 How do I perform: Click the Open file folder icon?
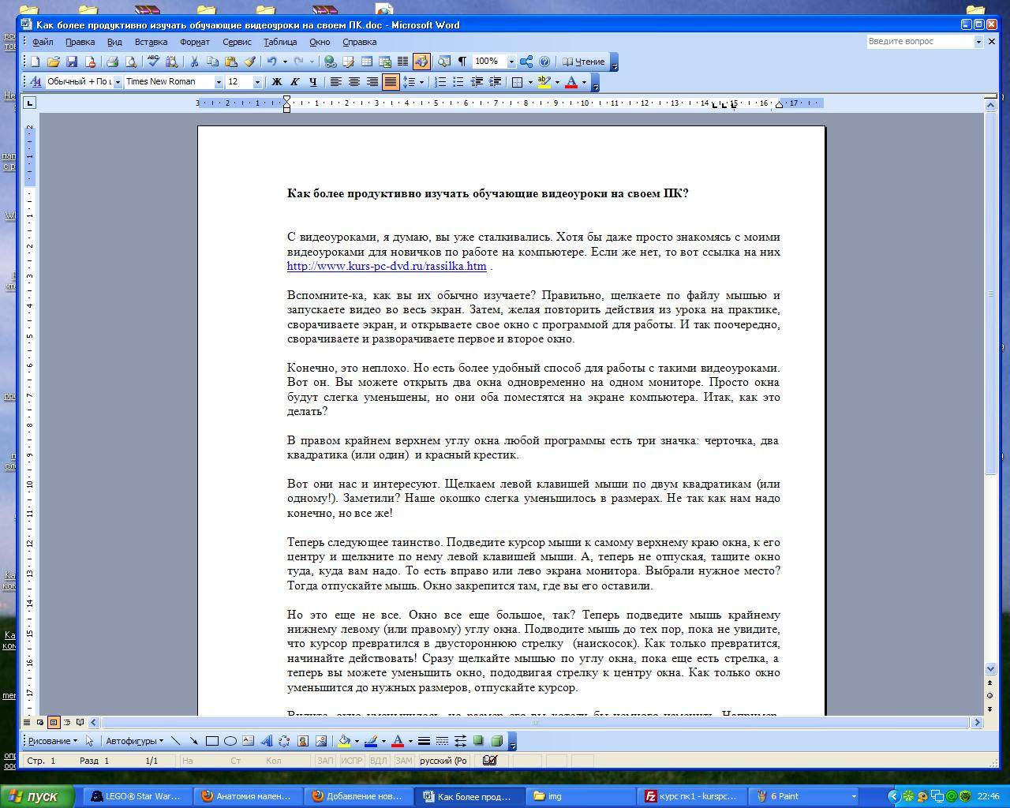(53, 62)
